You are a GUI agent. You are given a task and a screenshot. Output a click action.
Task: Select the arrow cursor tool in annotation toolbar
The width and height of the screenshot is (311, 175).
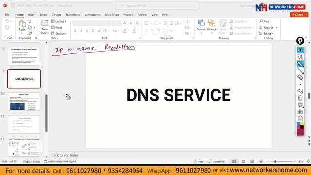click(300, 57)
